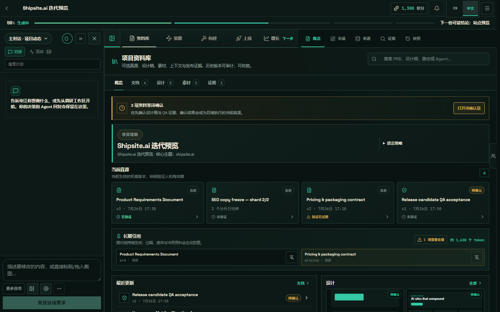Unpin Pricing & packaging contract reference

click(477, 257)
